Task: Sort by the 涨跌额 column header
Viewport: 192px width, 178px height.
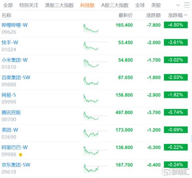Action: (x=153, y=15)
